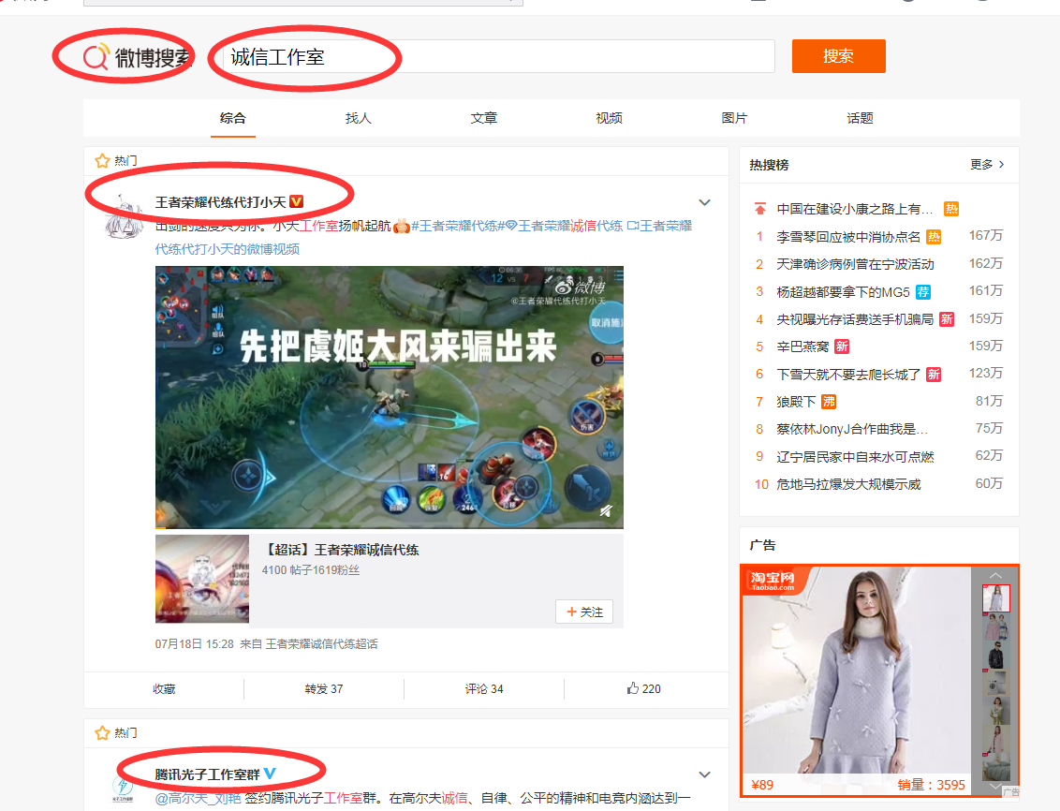This screenshot has height=811, width=1060.
Task: Open hot search 下雪天就不要去爬长城了
Action: pos(848,375)
